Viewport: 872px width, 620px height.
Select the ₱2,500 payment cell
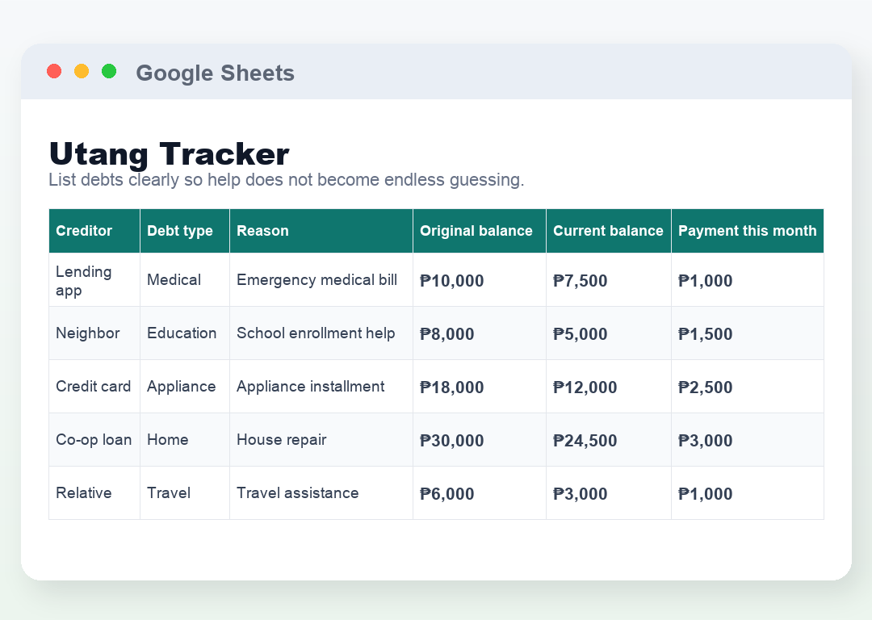point(748,387)
